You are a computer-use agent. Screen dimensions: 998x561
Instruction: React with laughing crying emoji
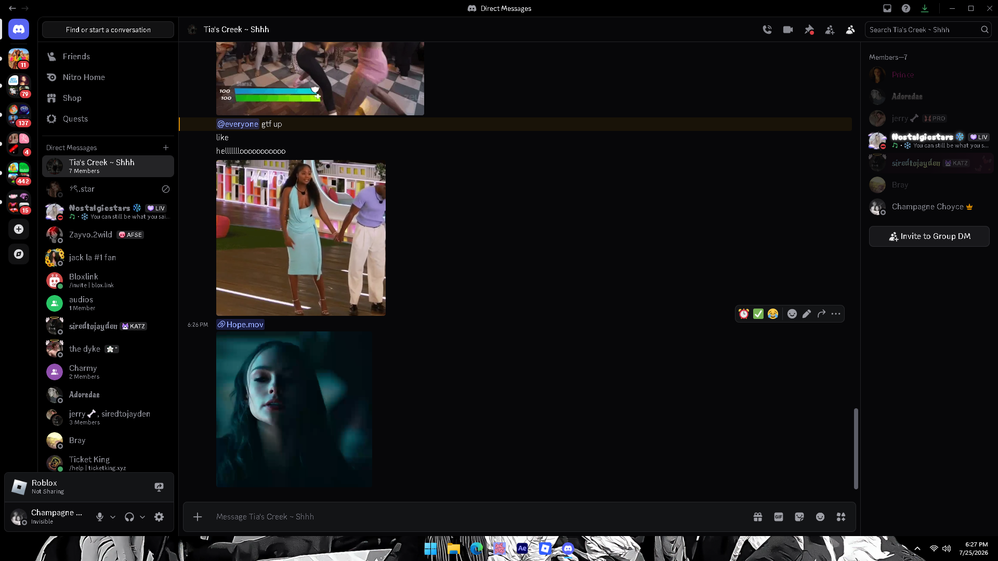[773, 314]
